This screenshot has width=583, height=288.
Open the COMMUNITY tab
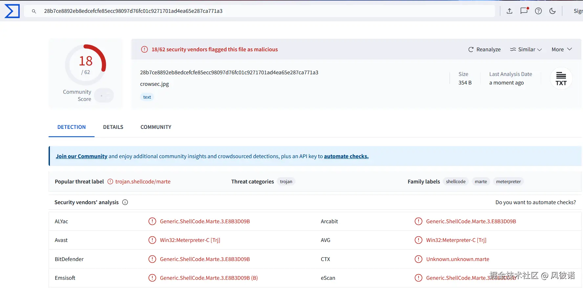tap(156, 127)
